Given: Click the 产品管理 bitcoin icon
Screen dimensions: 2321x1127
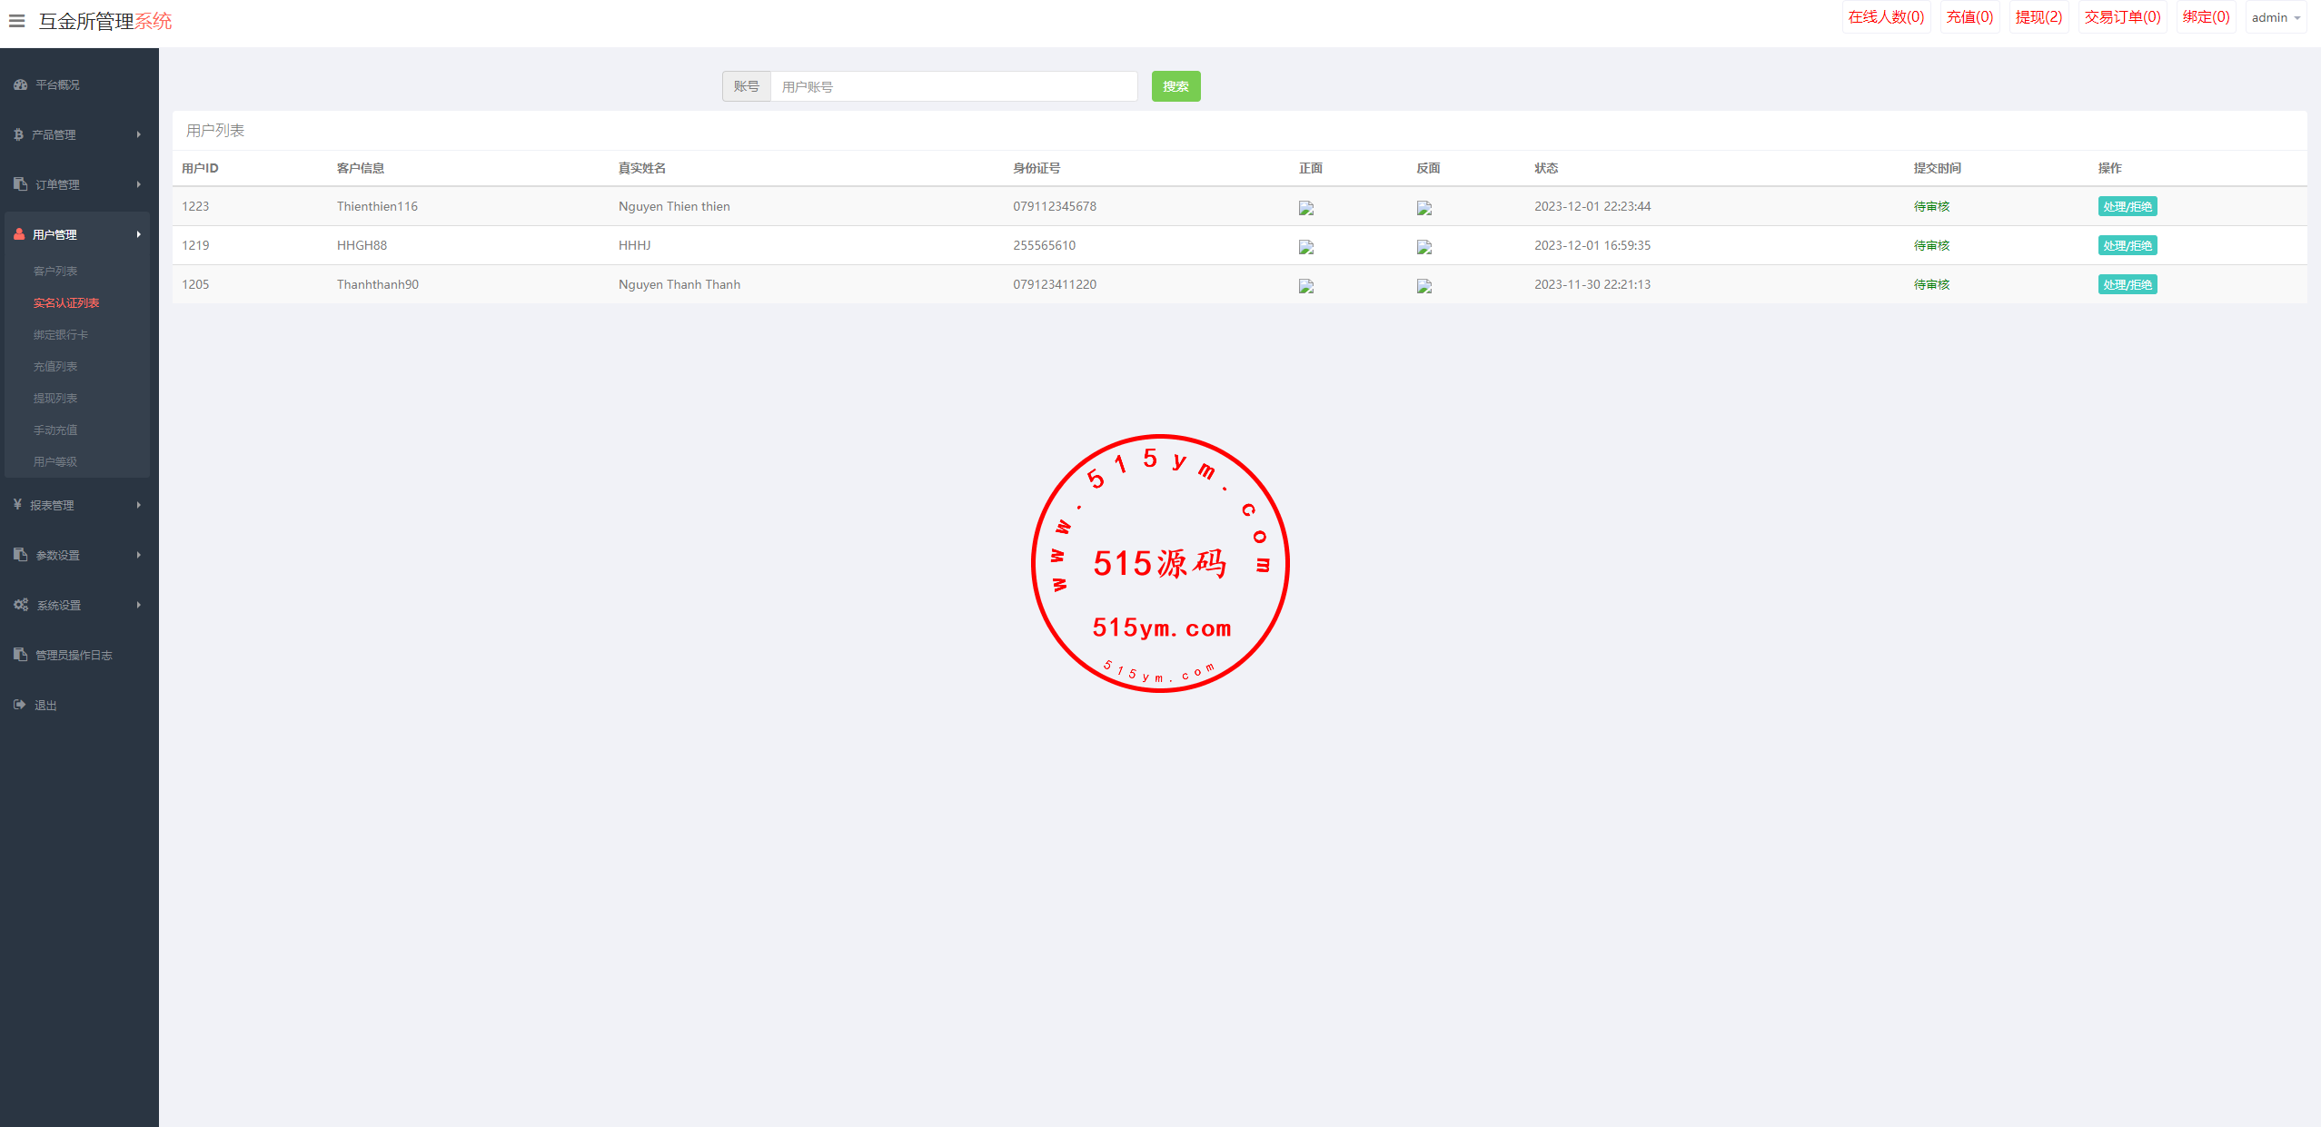Looking at the screenshot, I should 18,134.
